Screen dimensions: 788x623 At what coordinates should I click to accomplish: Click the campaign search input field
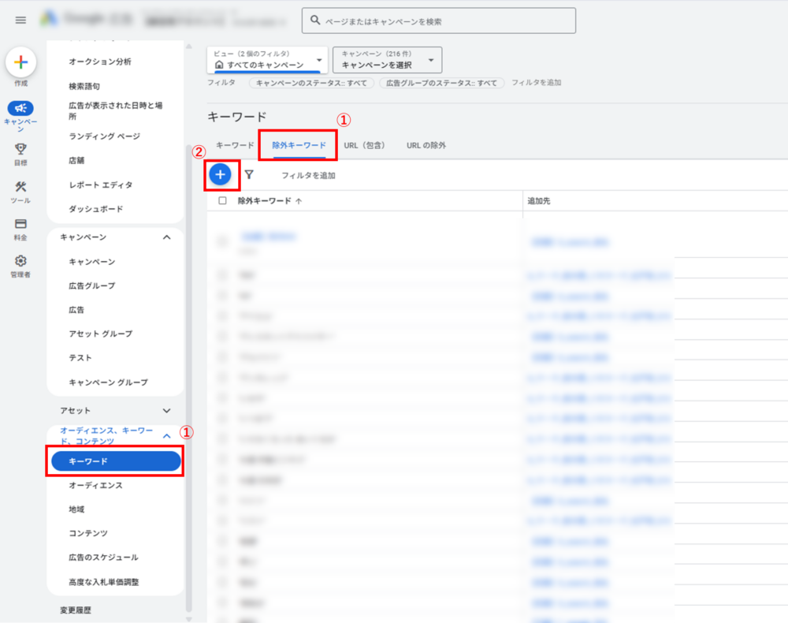(x=438, y=21)
